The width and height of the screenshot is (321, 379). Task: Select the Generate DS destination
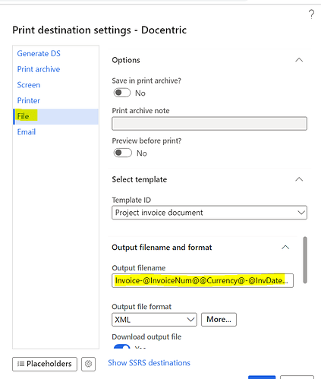click(39, 54)
